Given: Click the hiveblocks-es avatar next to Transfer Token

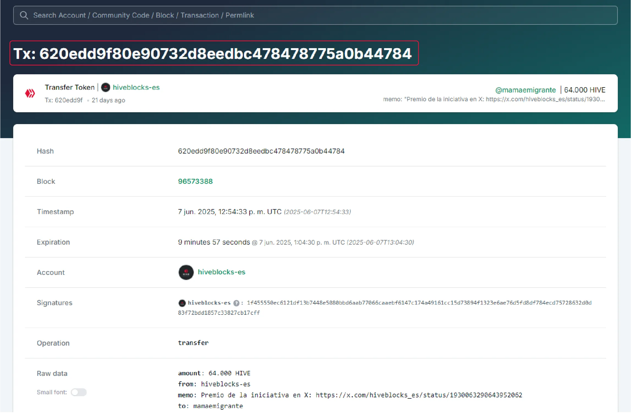Looking at the screenshot, I should (x=106, y=87).
